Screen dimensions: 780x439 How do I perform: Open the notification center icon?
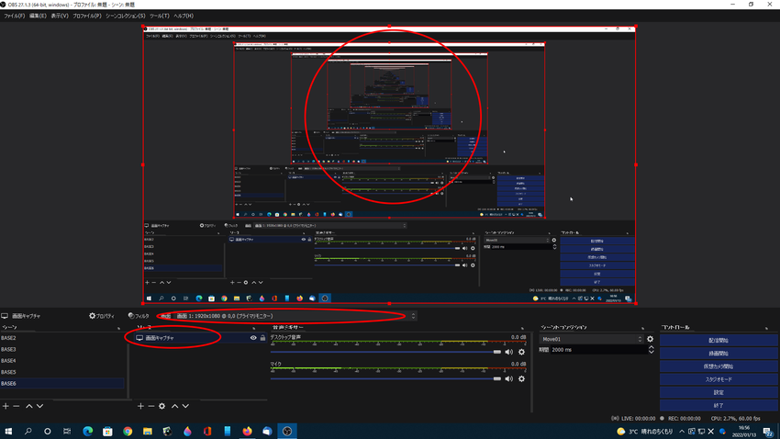tap(768, 432)
